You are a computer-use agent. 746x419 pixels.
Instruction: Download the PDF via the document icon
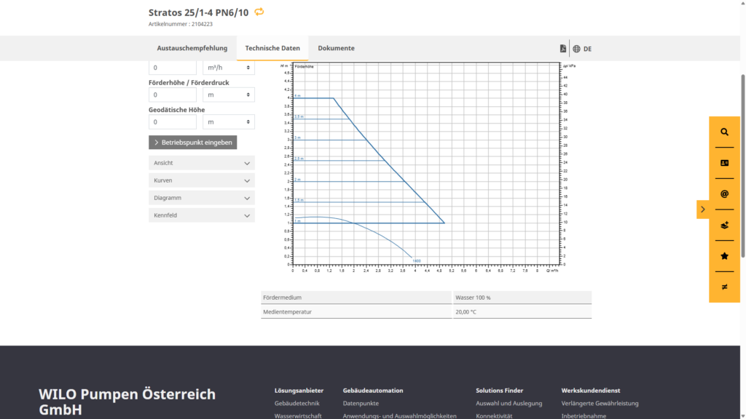coord(562,49)
